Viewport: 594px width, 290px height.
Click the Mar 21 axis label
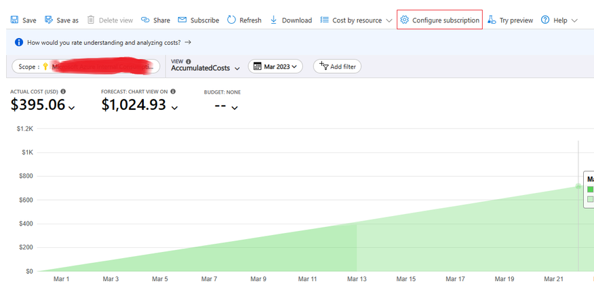click(x=554, y=279)
